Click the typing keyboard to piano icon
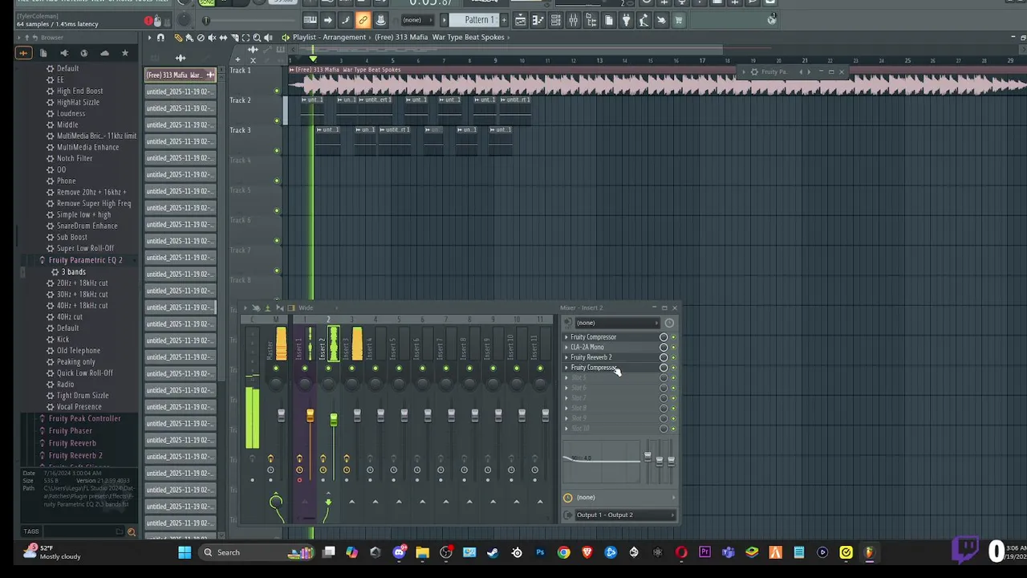 pos(310,20)
